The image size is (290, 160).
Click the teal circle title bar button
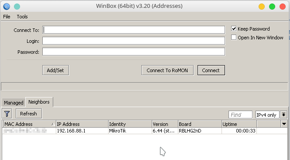(17, 7)
